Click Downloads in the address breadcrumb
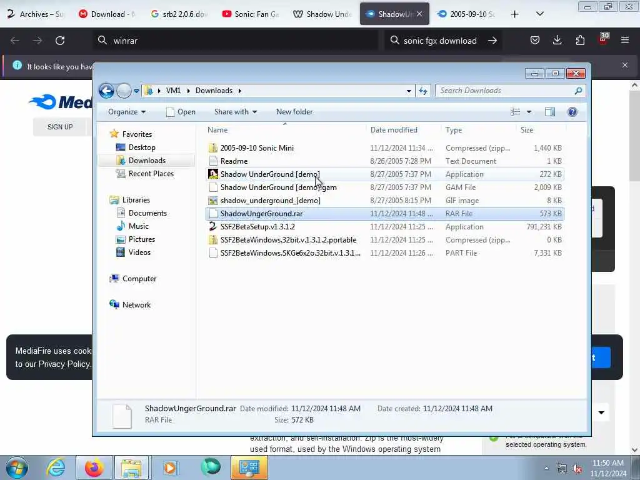This screenshot has height=480, width=640. (214, 91)
